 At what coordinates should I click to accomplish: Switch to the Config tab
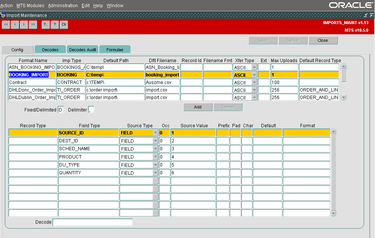(x=17, y=50)
